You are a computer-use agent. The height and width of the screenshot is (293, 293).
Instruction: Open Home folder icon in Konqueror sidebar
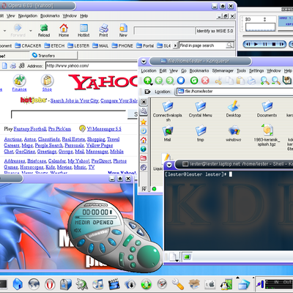coord(144,140)
